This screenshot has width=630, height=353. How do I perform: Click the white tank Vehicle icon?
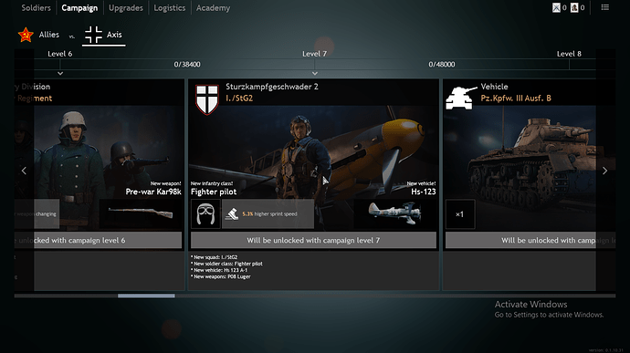click(461, 98)
